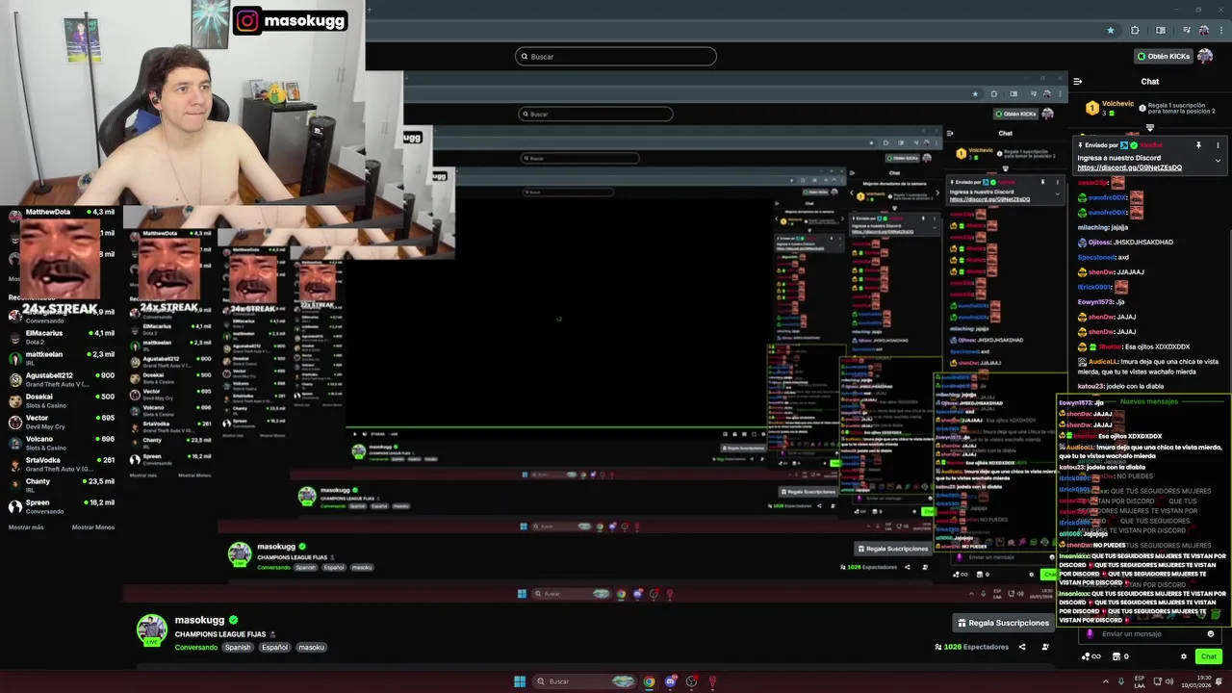Click the Nuevos mensajes banner in main chat
Image resolution: width=1232 pixels, height=693 pixels.
pyautogui.click(x=1148, y=401)
